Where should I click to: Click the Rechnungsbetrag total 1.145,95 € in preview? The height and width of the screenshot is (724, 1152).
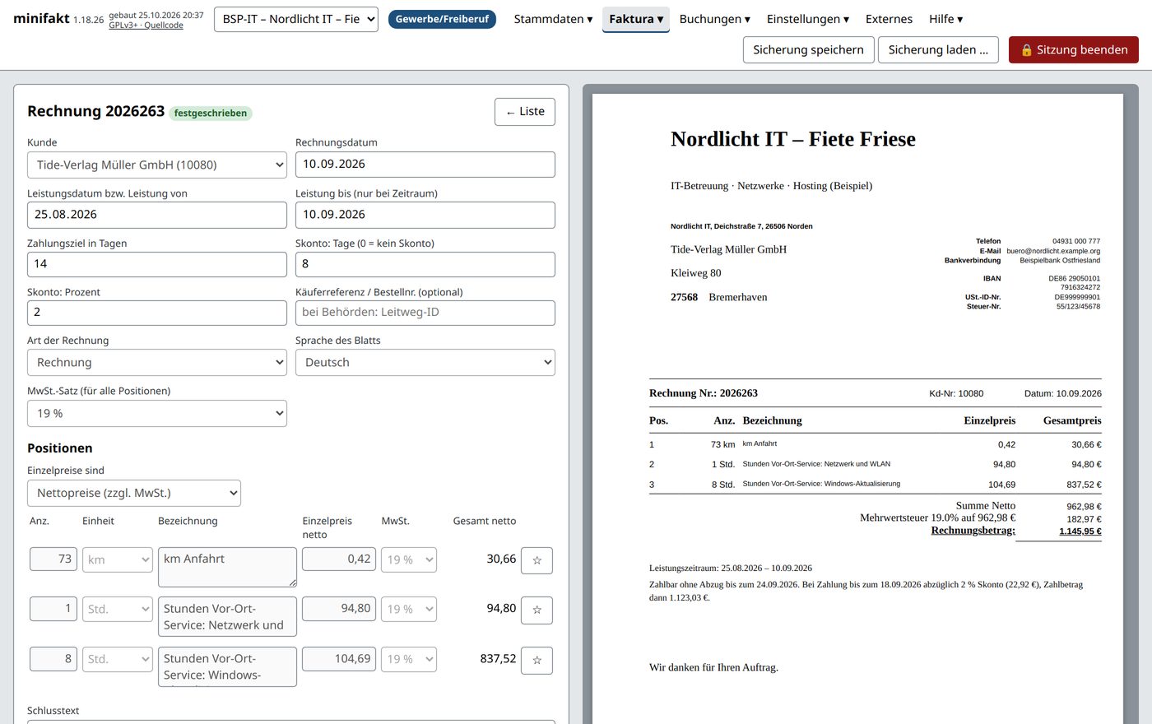(x=1080, y=531)
